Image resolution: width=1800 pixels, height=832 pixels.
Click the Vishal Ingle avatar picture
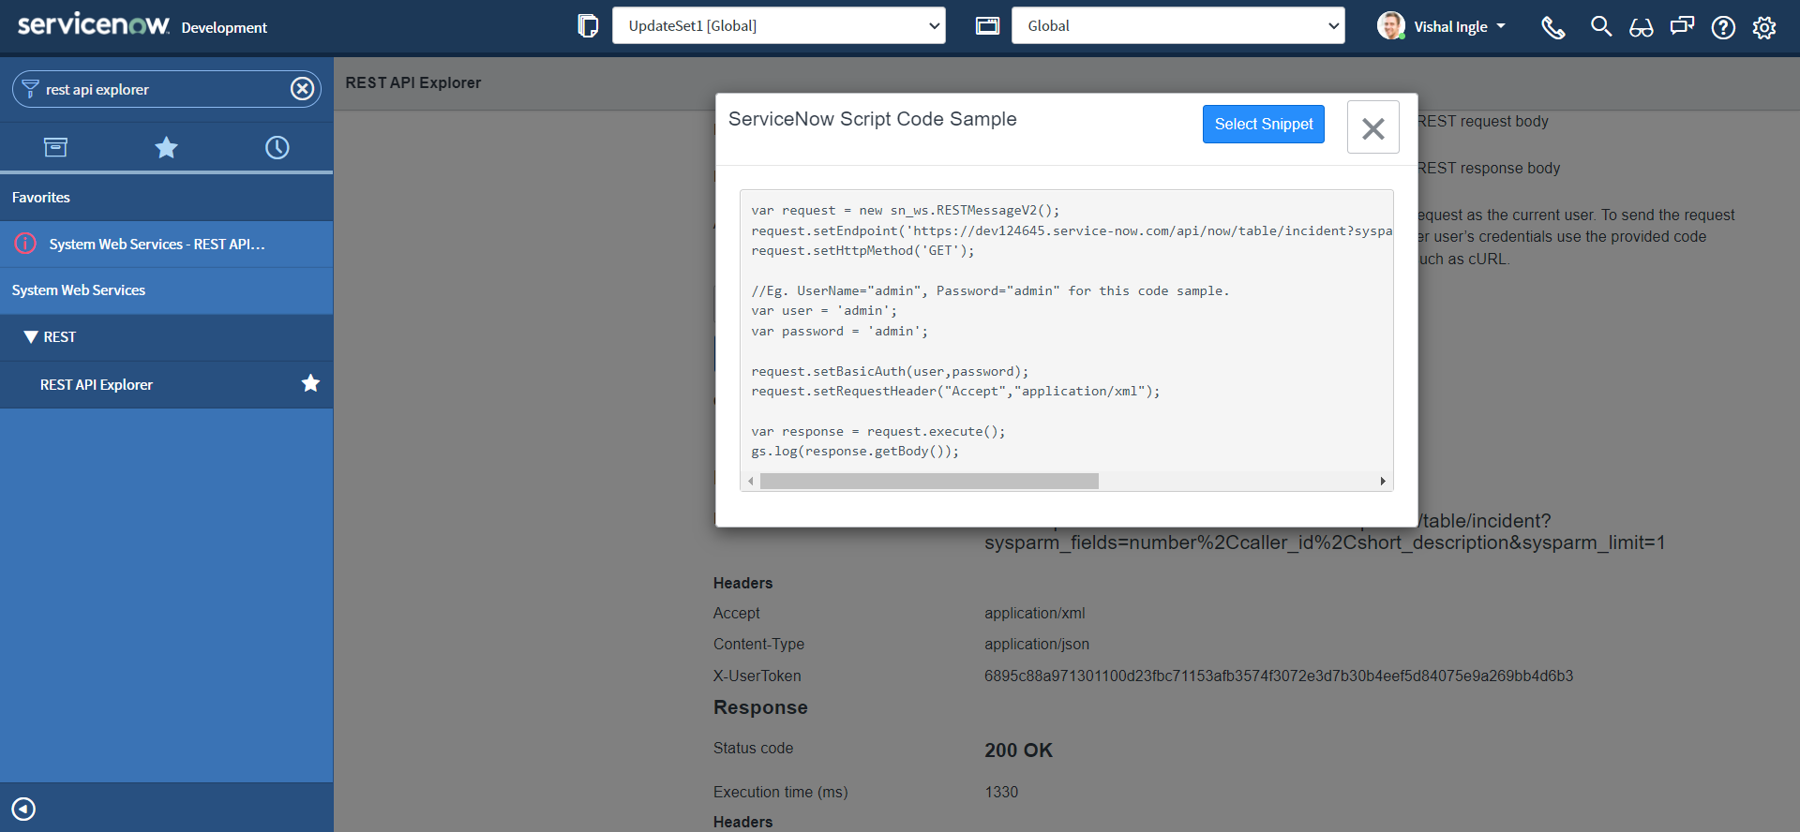[x=1391, y=25]
